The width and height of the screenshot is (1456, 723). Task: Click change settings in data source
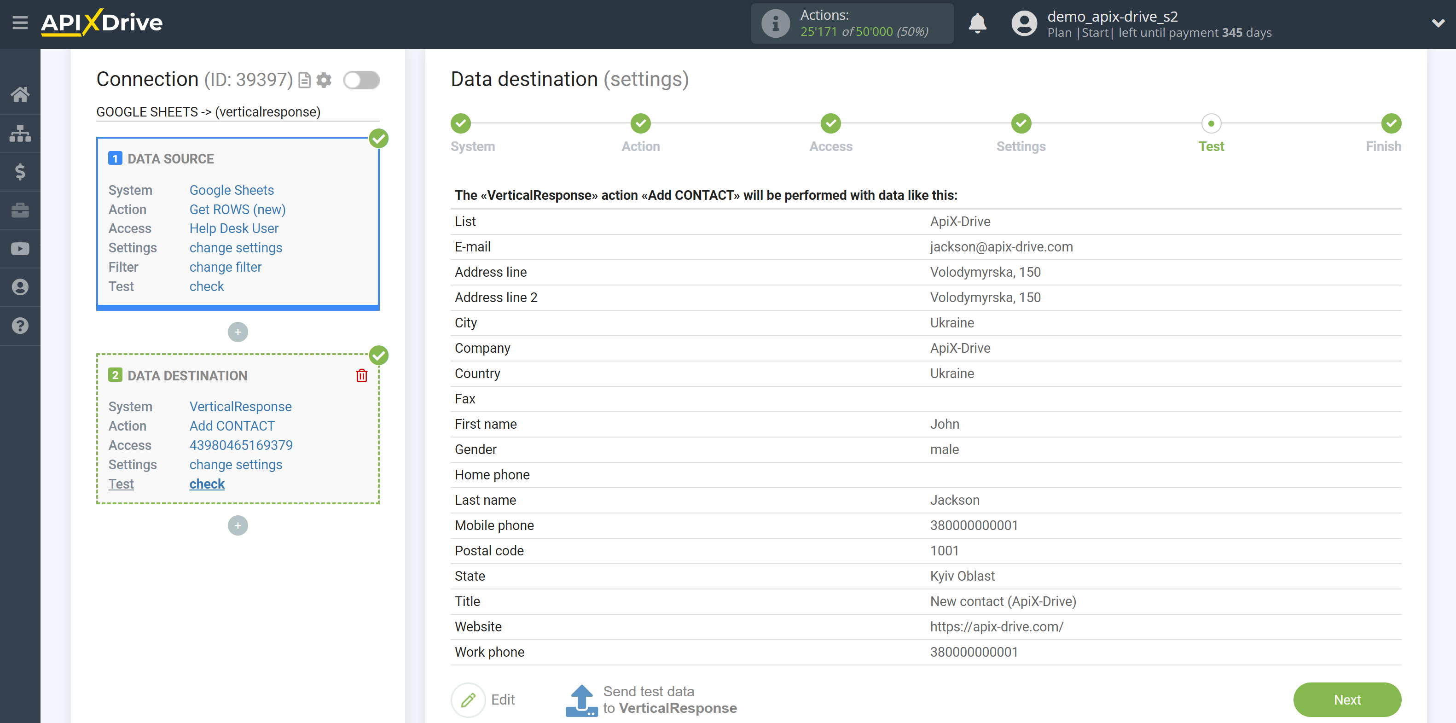click(x=236, y=248)
